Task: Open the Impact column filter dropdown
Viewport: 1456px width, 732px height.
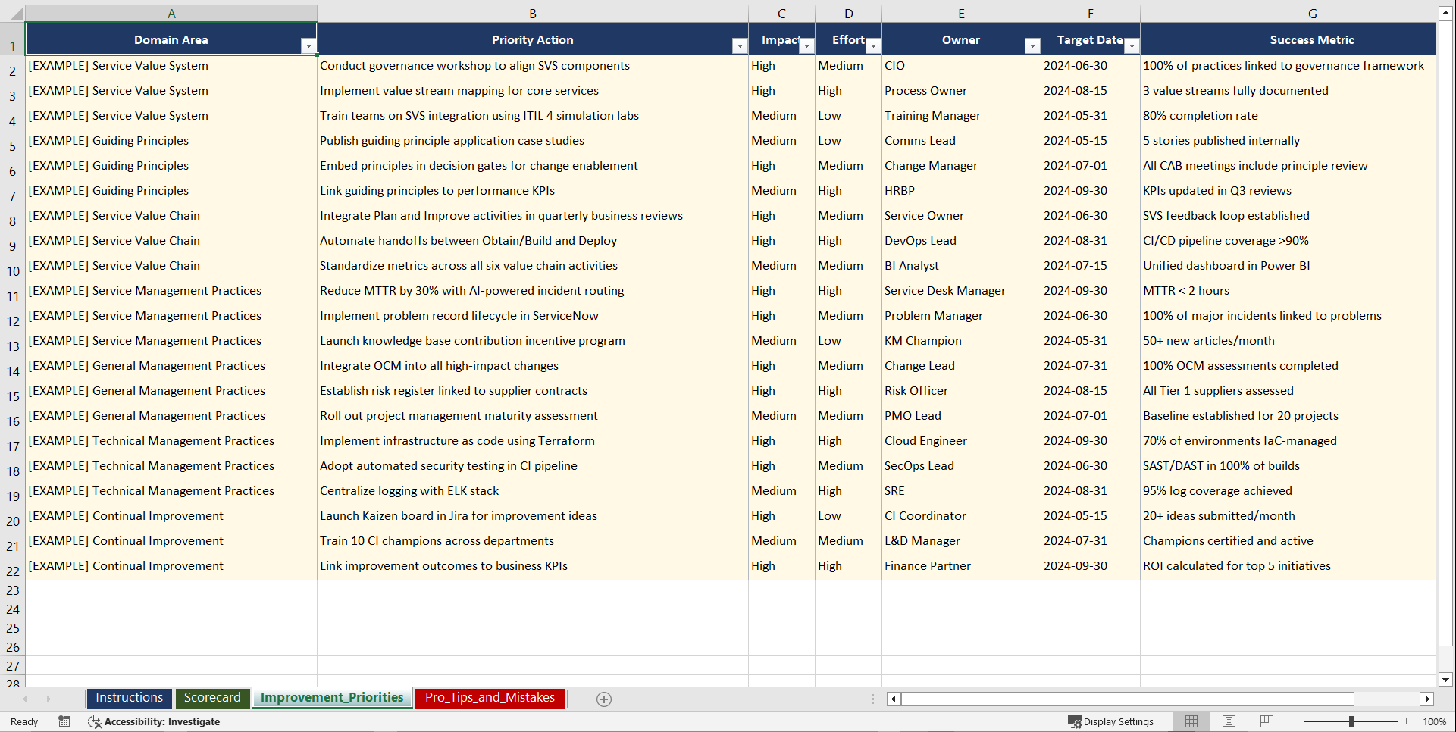Action: click(x=806, y=45)
